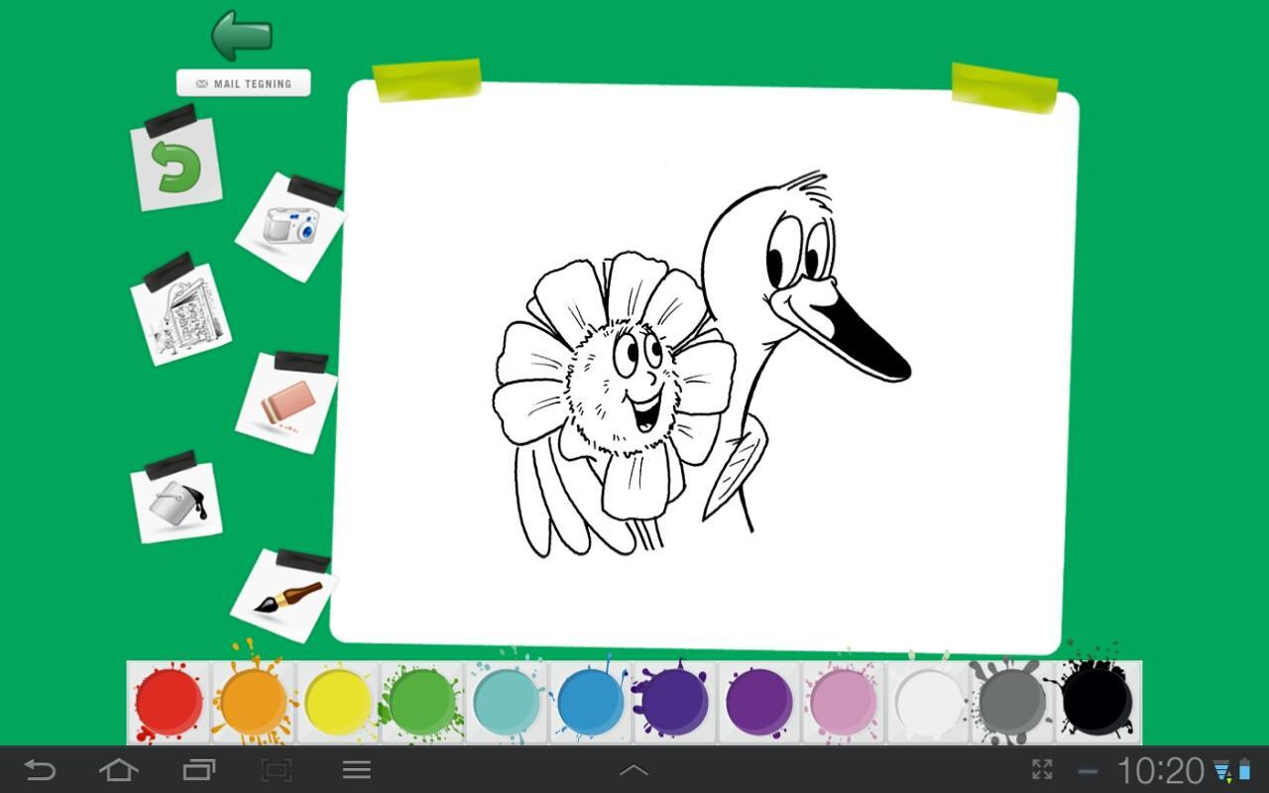Go back with the green arrow
Screen dimensions: 1269x793
242,35
